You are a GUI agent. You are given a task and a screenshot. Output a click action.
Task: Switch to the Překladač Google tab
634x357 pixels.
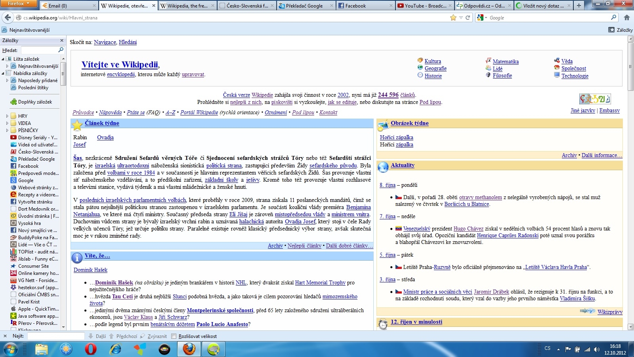pyautogui.click(x=306, y=6)
